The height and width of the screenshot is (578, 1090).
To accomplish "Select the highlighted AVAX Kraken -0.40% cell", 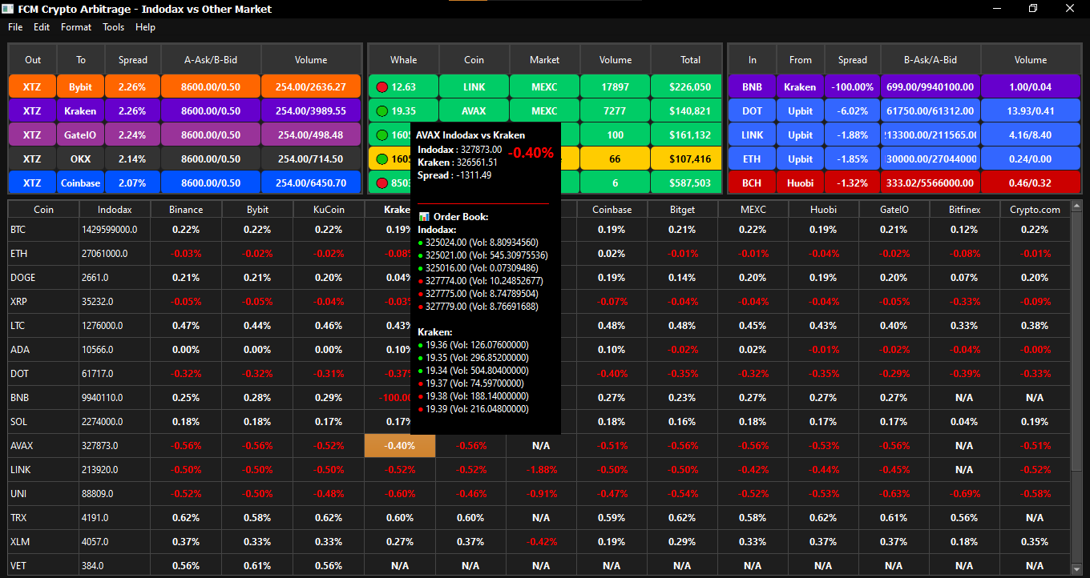I will (399, 446).
